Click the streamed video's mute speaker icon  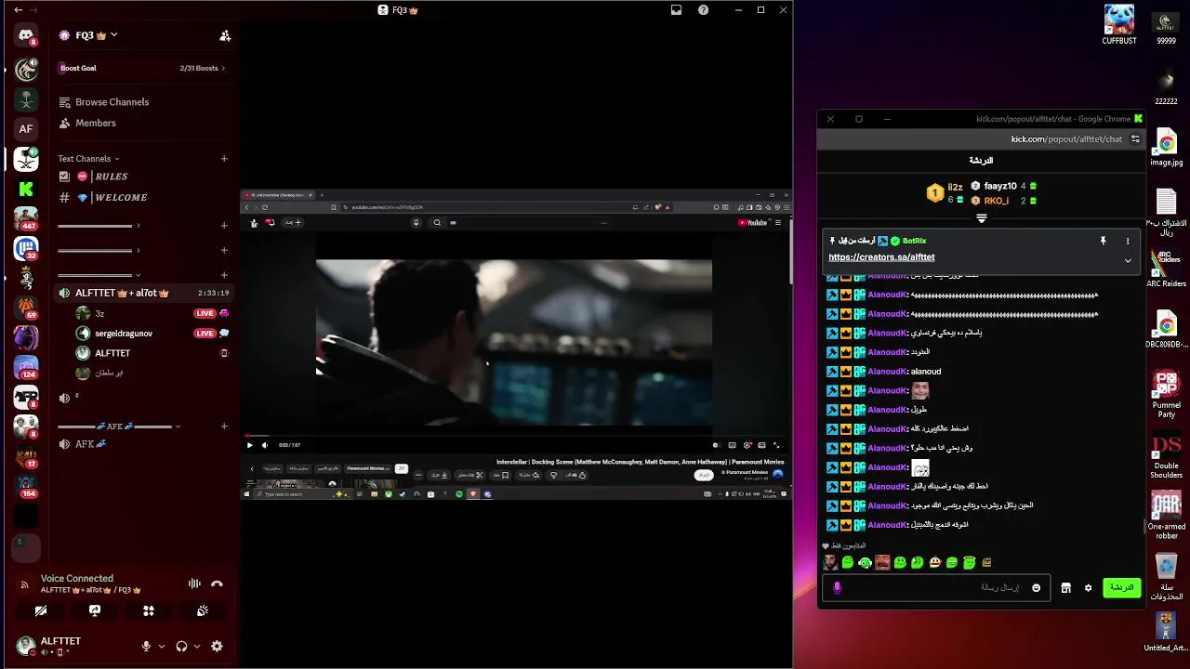tap(264, 445)
